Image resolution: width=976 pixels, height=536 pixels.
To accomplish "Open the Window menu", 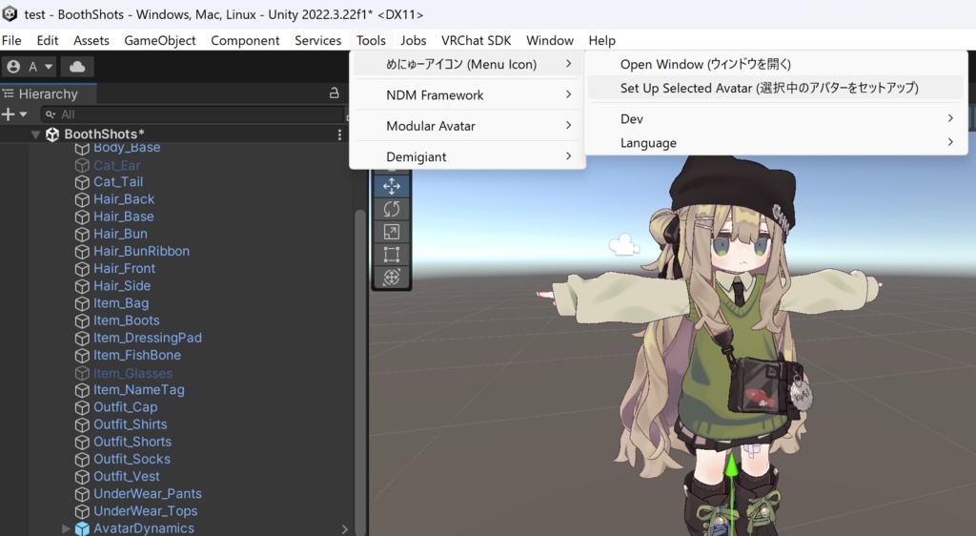I will click(550, 40).
